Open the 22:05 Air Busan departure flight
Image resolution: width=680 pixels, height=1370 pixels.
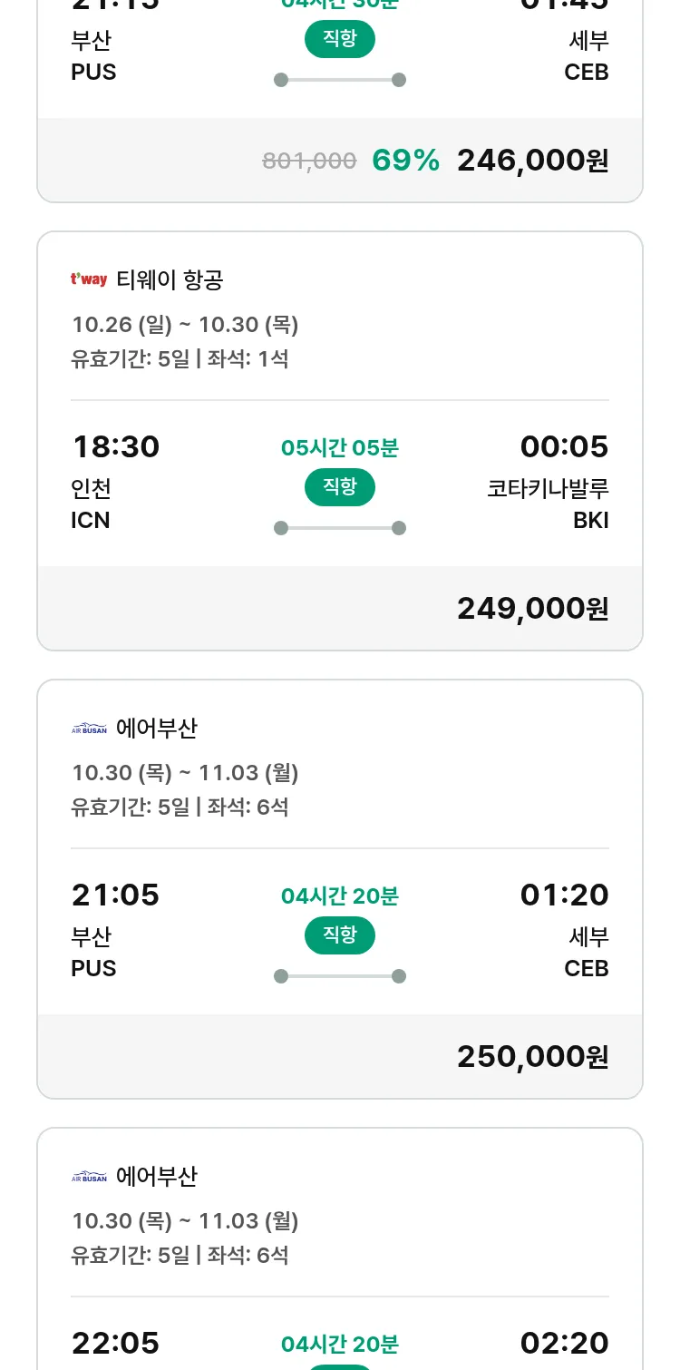point(115,1343)
